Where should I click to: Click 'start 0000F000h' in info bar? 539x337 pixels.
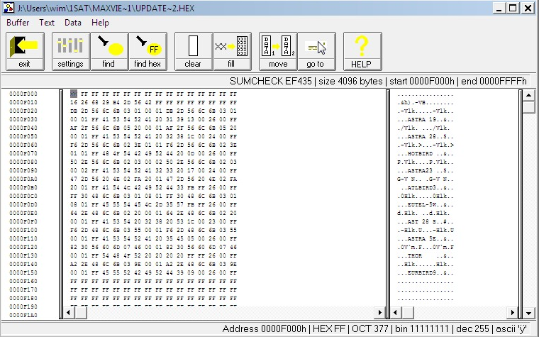coord(422,81)
